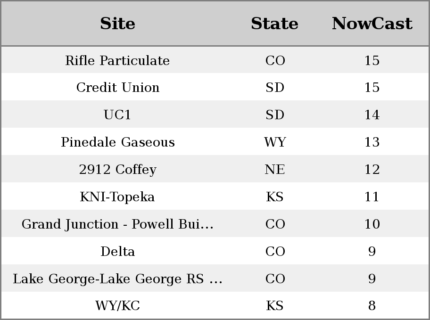430x320 pixels.
Task: Select the WY/KC site row
Action: tap(215, 305)
